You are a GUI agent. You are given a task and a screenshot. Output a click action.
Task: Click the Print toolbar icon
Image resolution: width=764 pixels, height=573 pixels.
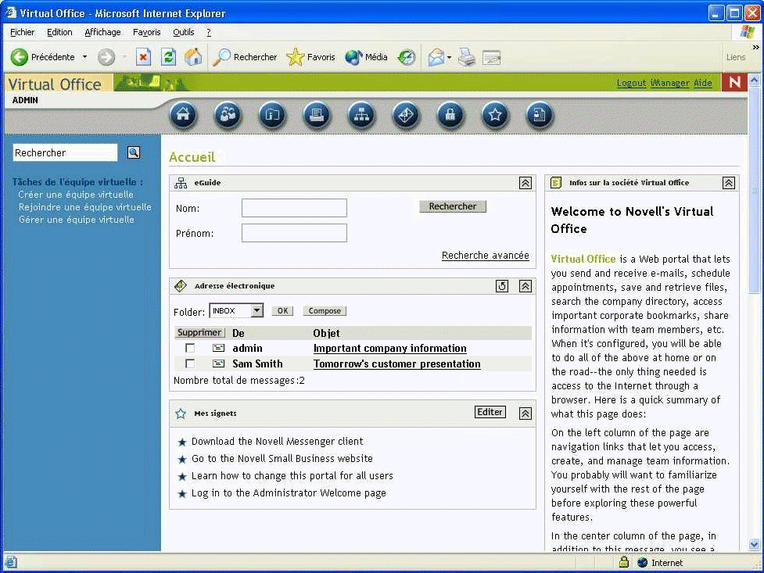(466, 57)
